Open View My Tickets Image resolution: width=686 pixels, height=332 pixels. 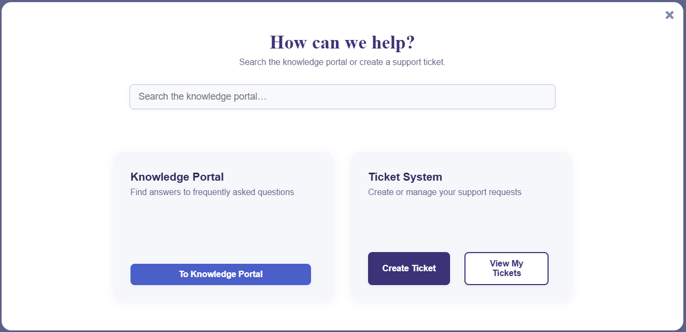507,269
